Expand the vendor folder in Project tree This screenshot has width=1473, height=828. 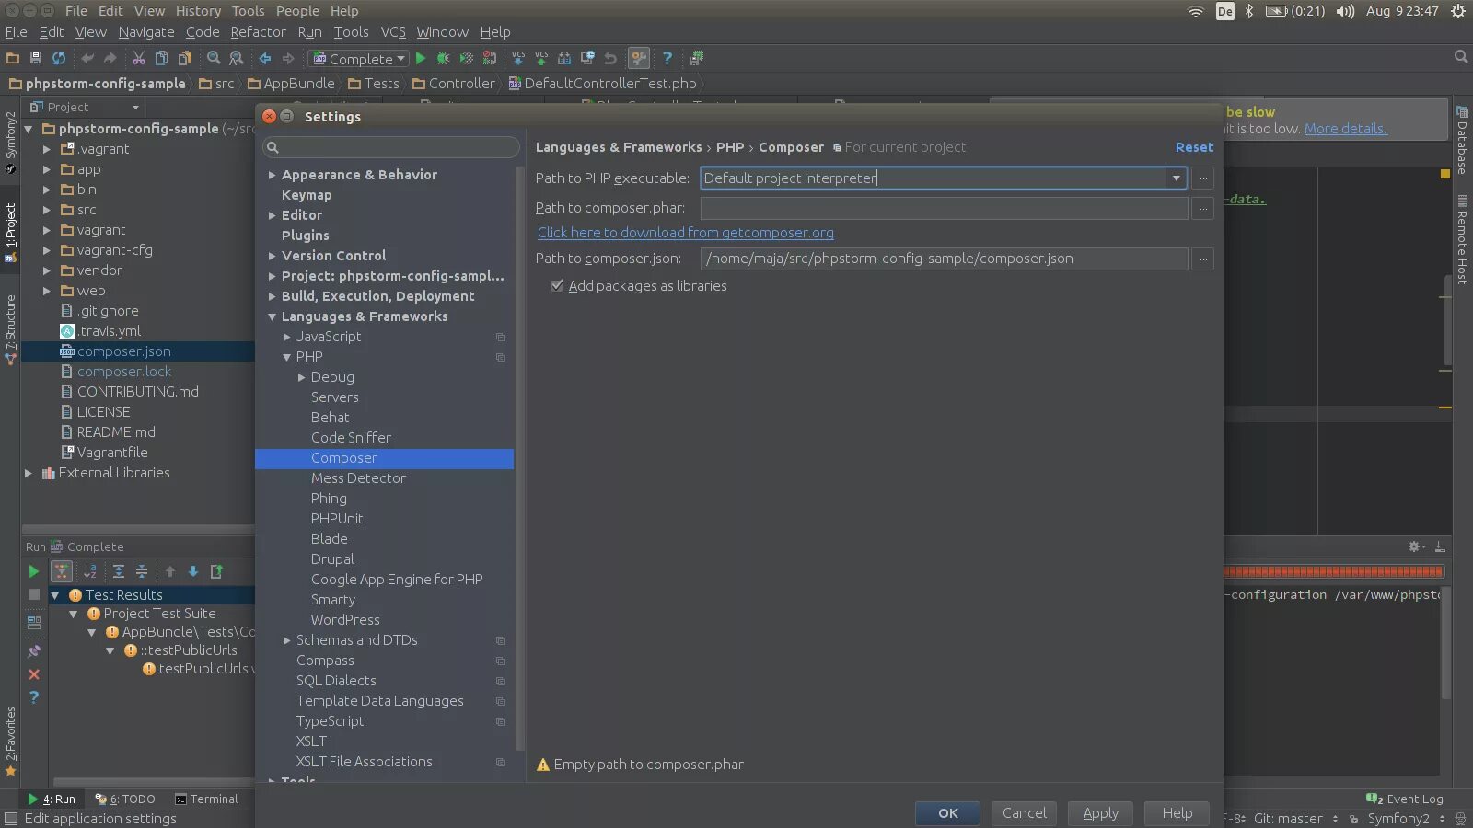pos(47,270)
